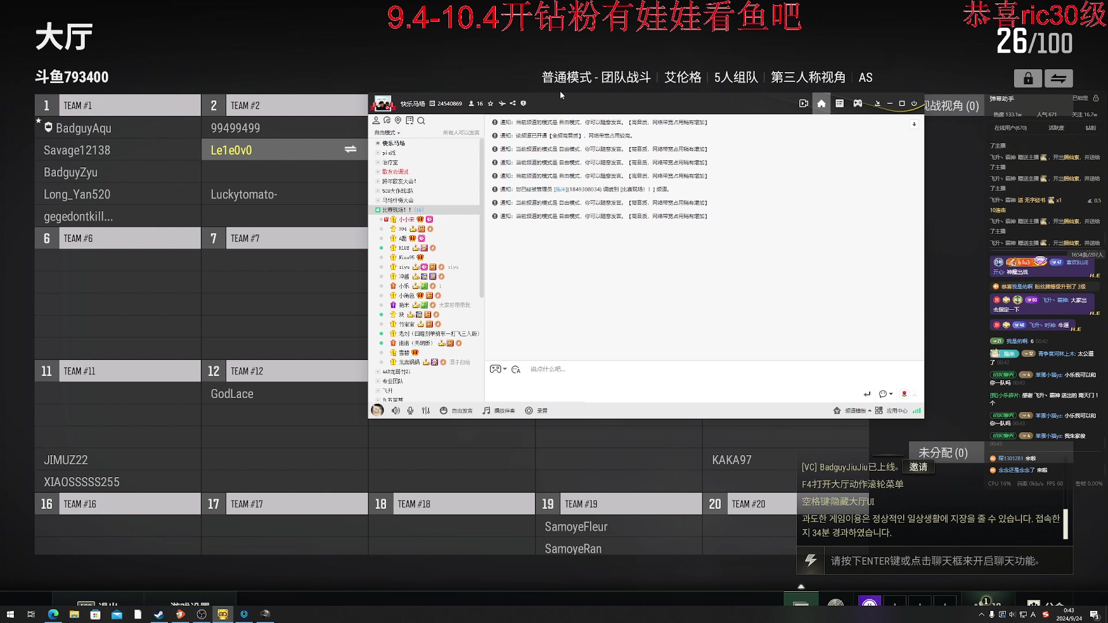Click the channel list vertical scrollbar
Image resolution: width=1108 pixels, height=623 pixels.
pyautogui.click(x=481, y=219)
